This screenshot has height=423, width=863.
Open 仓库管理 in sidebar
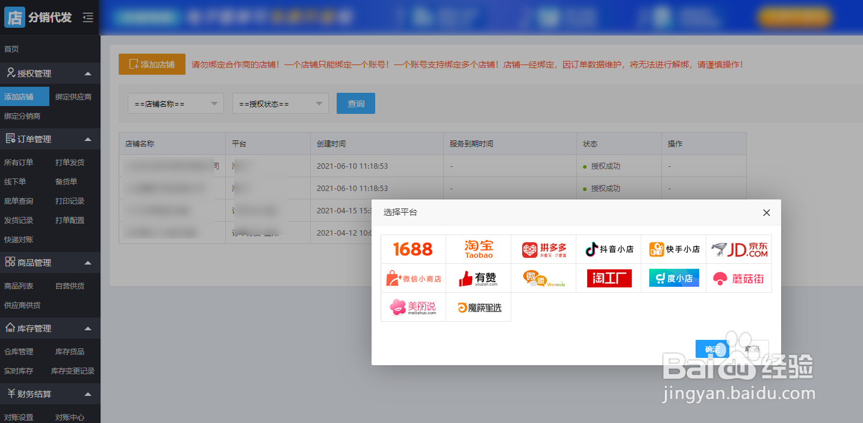[19, 351]
